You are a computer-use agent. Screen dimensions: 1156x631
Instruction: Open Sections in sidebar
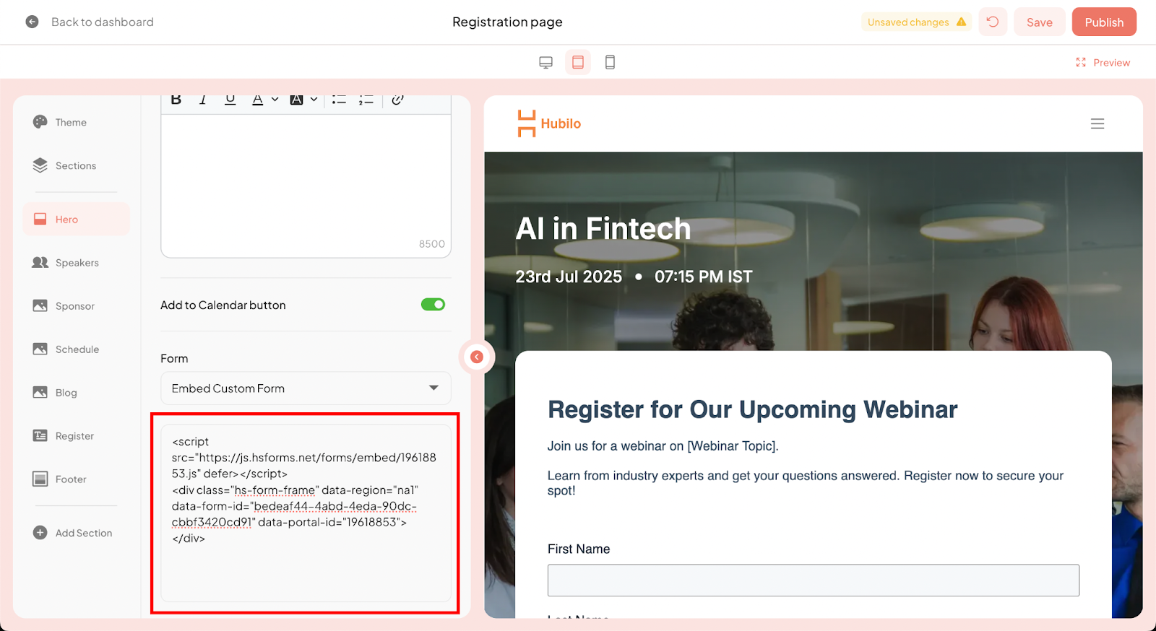75,165
